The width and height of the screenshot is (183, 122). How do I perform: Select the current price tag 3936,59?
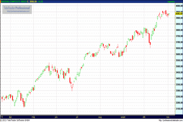179,14
